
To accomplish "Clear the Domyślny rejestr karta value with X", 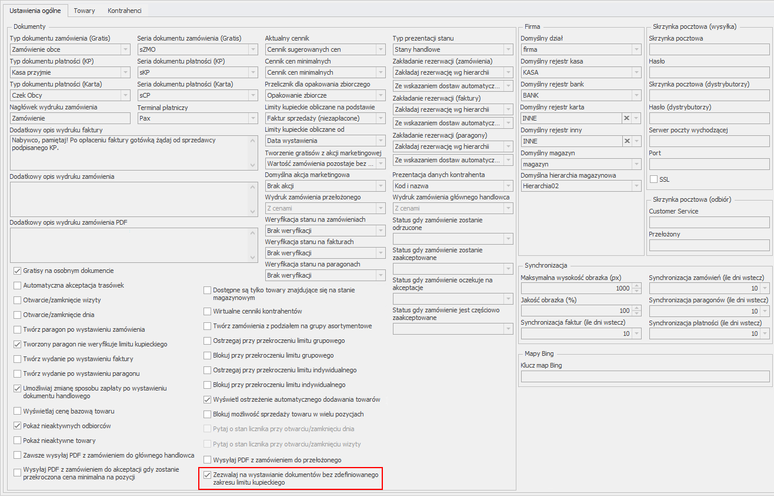I will point(626,118).
